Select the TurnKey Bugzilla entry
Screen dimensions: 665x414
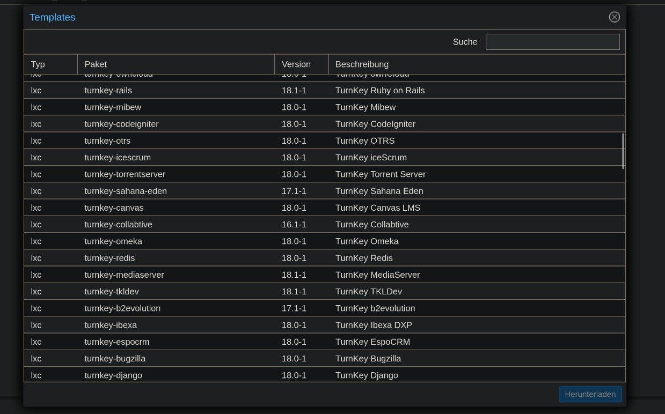pyautogui.click(x=368, y=359)
